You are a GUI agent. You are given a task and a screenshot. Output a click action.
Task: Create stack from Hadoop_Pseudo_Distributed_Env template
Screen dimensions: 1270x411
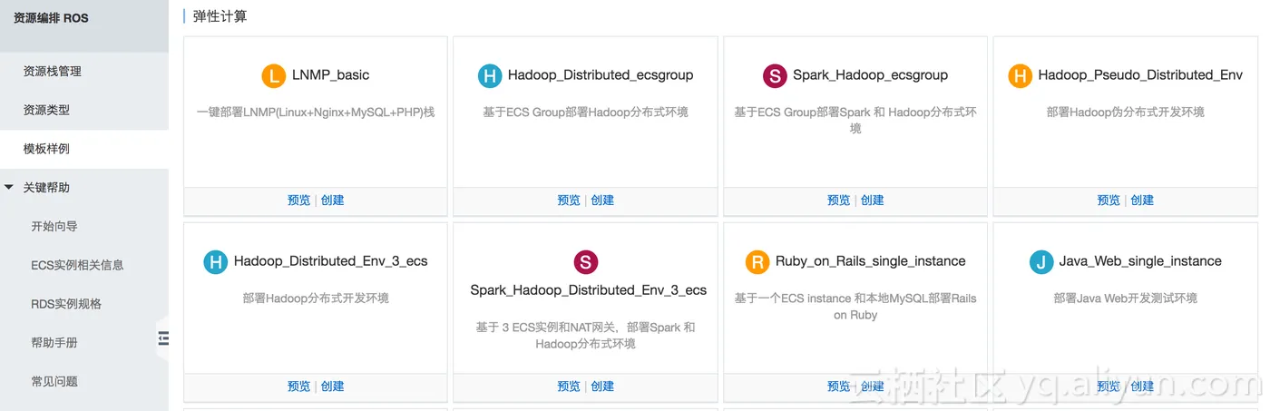point(1142,201)
